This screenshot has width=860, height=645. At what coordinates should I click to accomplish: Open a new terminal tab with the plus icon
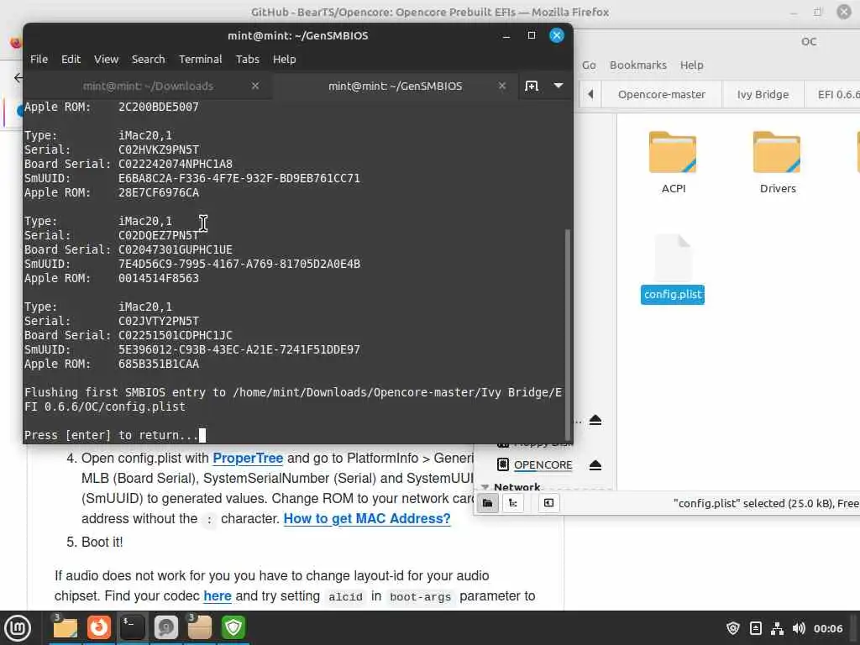[532, 87]
